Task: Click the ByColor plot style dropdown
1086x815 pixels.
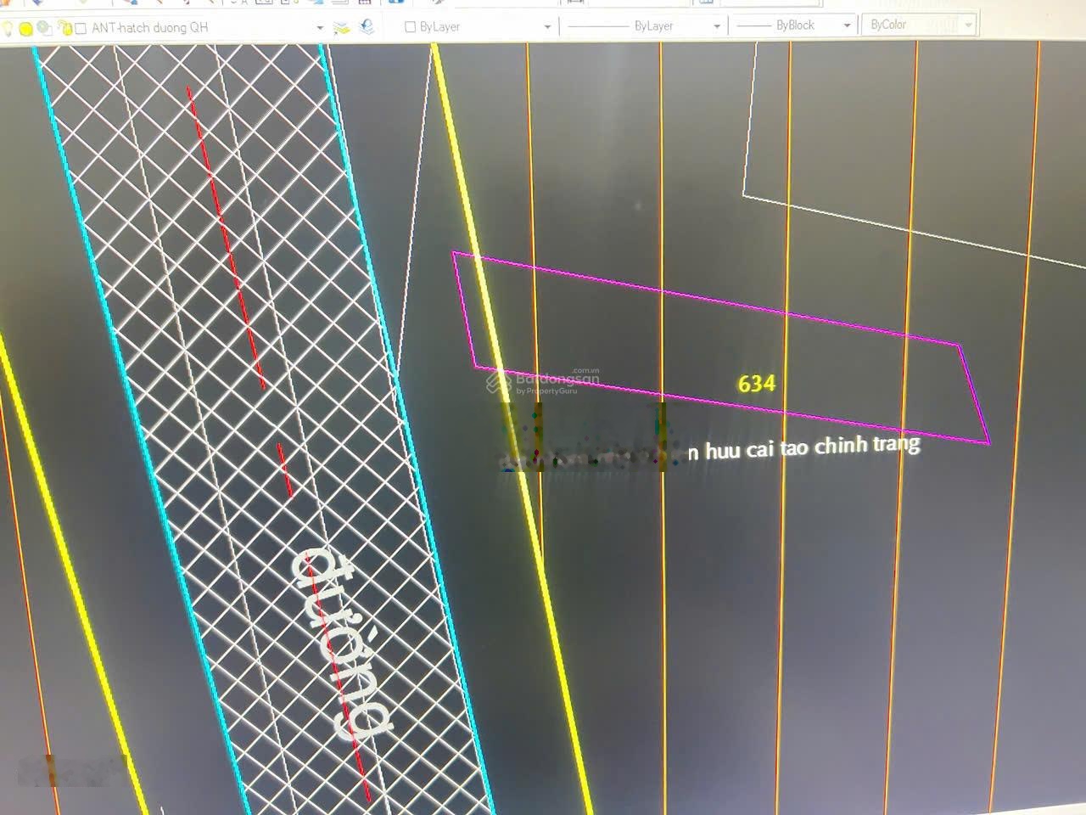Action: [968, 25]
